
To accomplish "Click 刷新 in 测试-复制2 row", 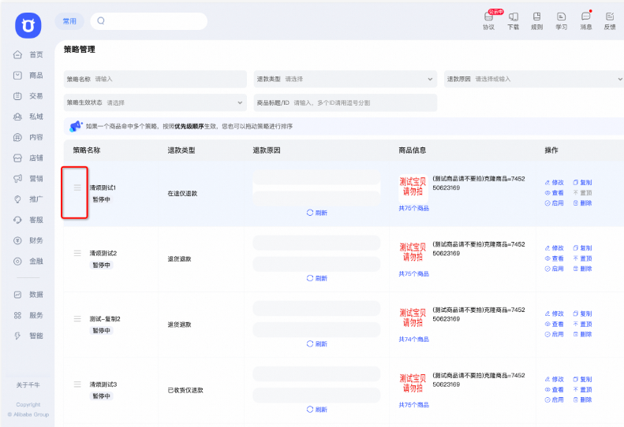I will pyautogui.click(x=317, y=344).
